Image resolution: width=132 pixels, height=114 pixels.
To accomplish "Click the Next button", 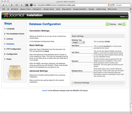I will (122, 24).
